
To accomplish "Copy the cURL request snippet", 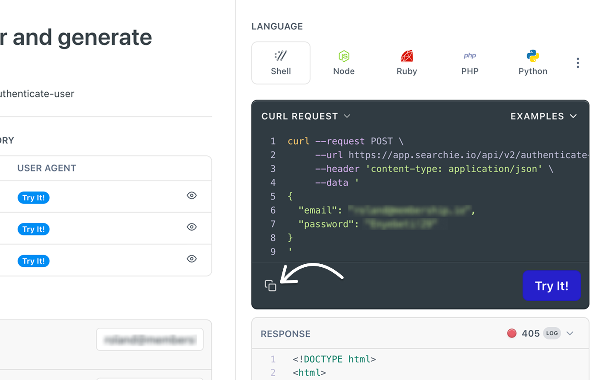I will (x=270, y=286).
